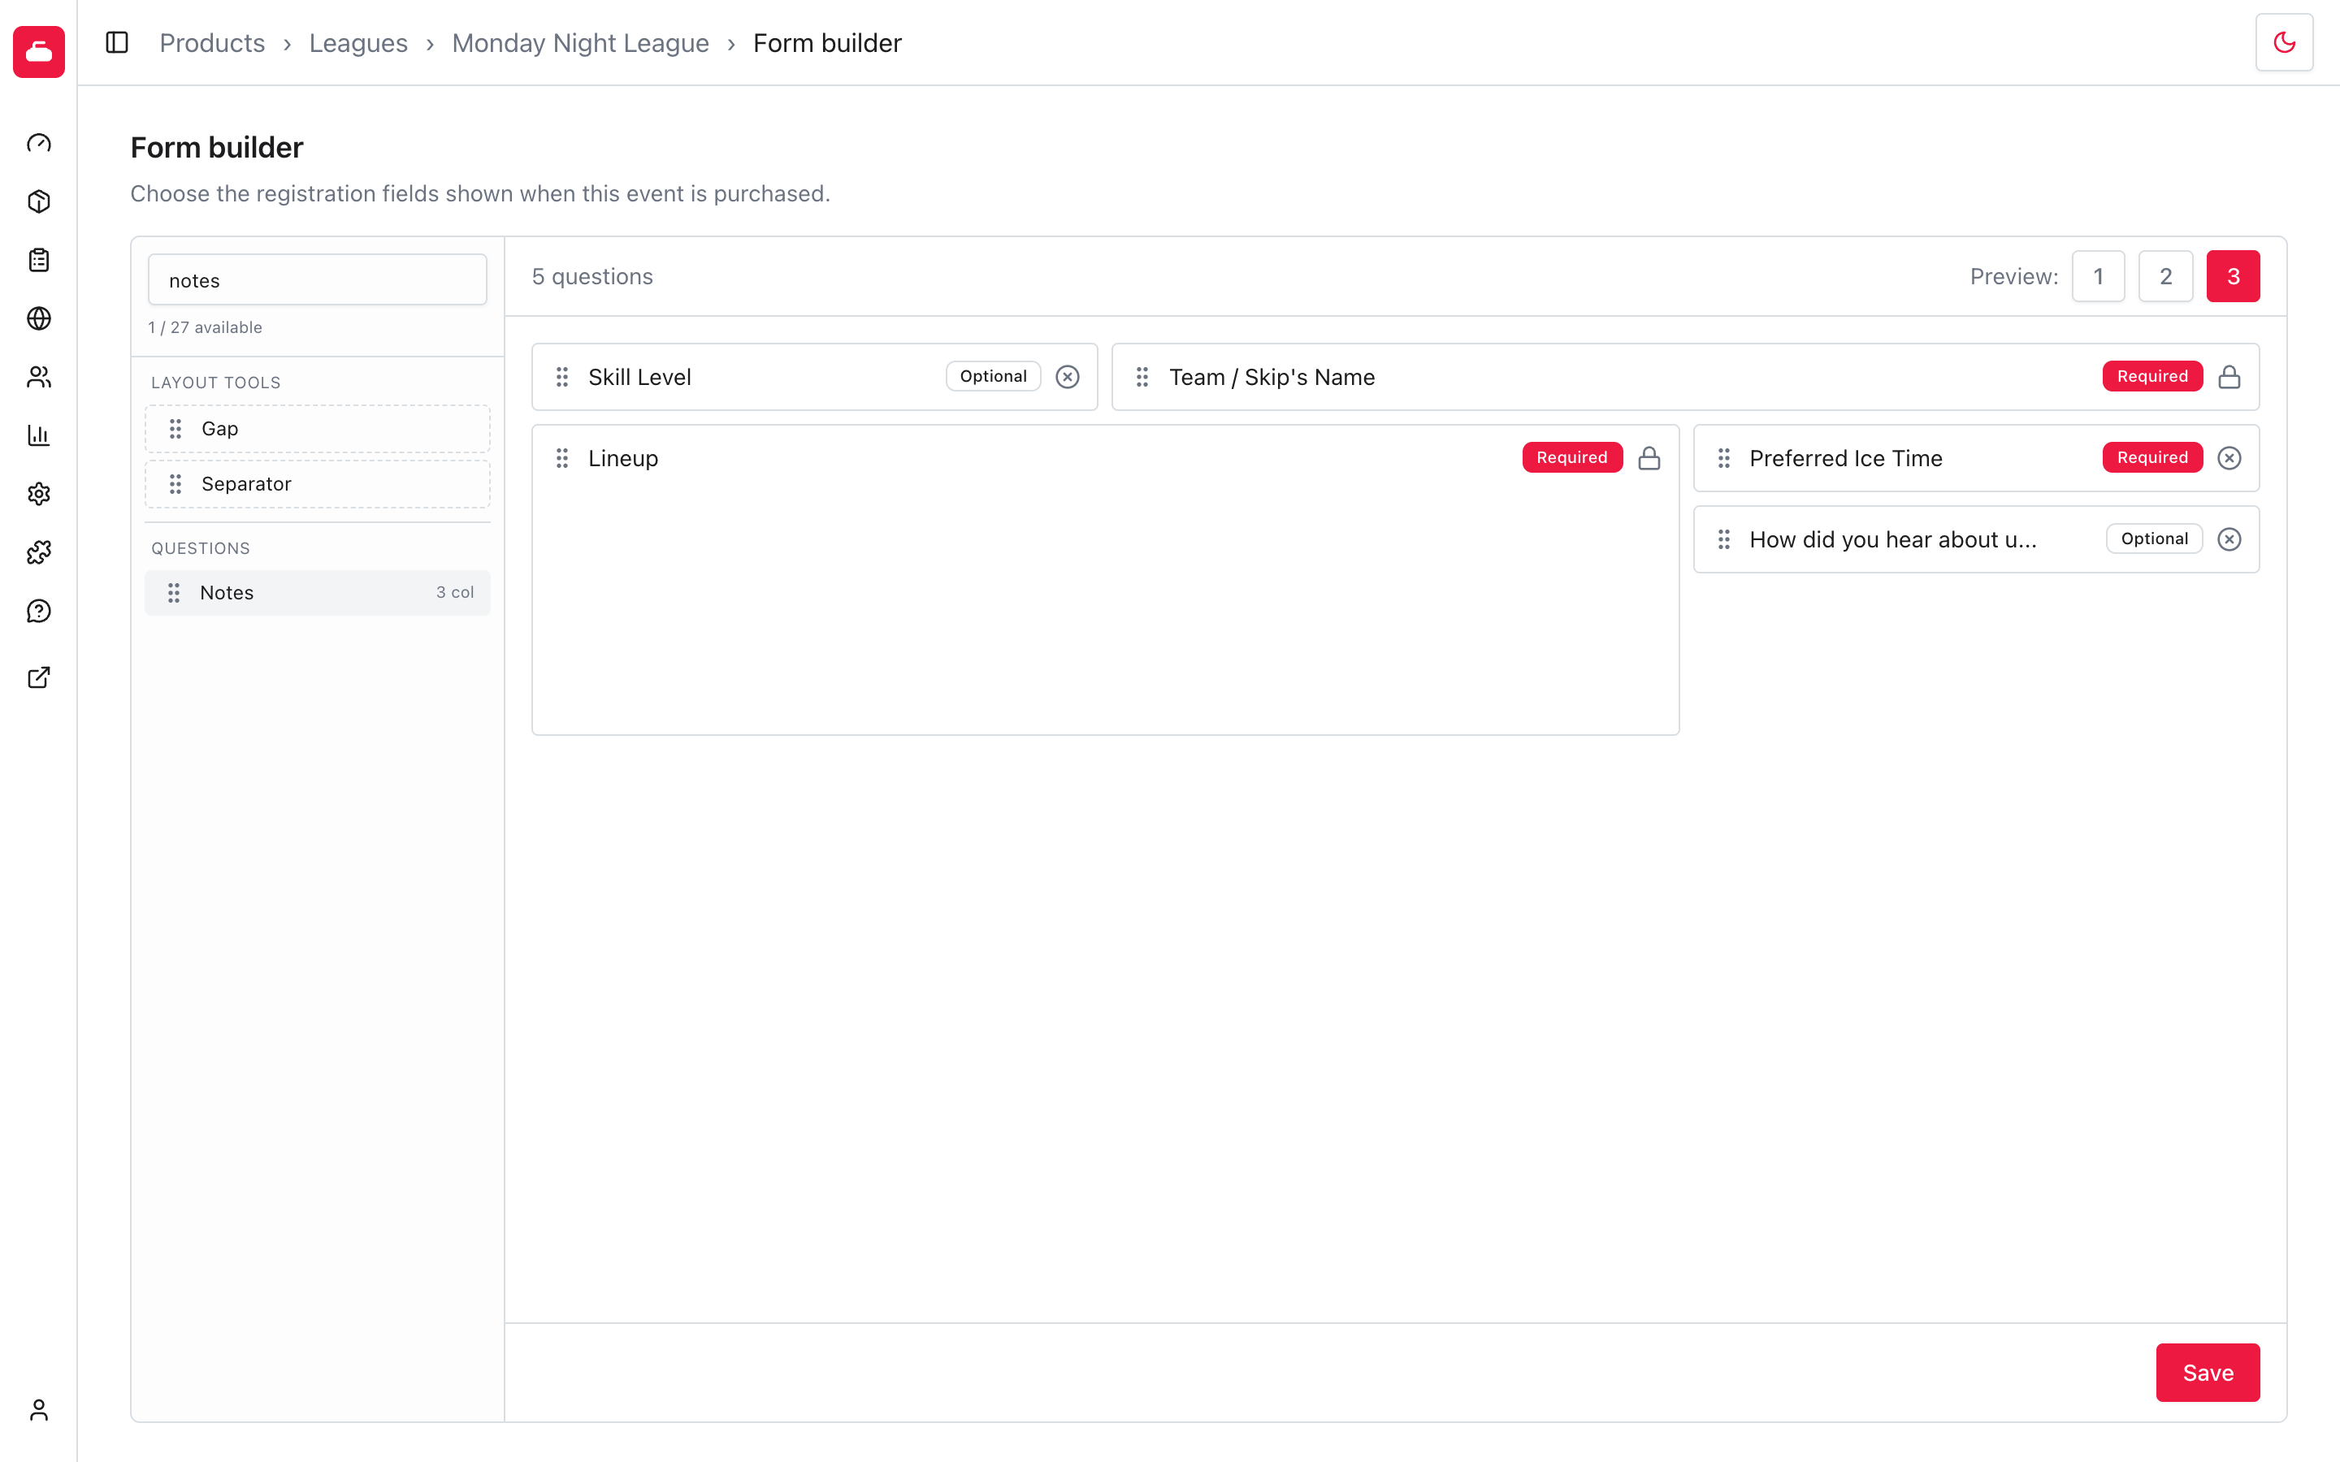This screenshot has width=2340, height=1462.
Task: Grab the Separator tool drag handle
Action: pos(175,483)
